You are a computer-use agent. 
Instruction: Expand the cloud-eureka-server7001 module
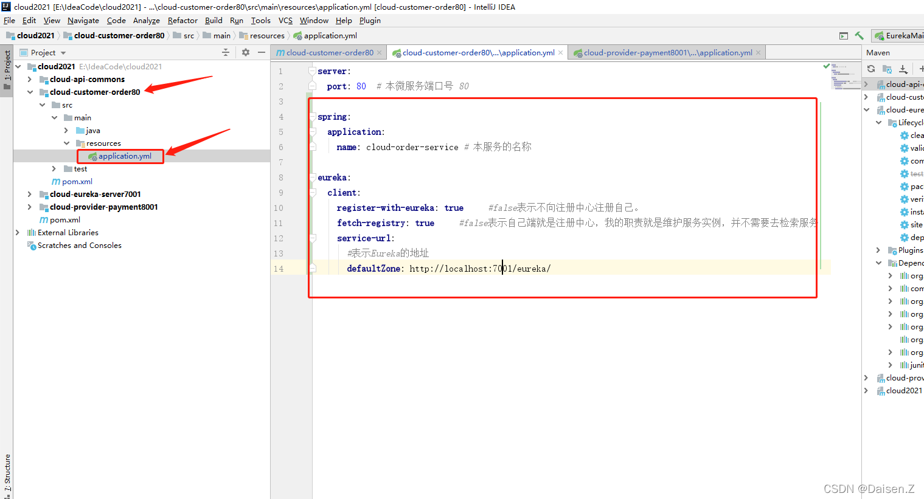[x=29, y=194]
